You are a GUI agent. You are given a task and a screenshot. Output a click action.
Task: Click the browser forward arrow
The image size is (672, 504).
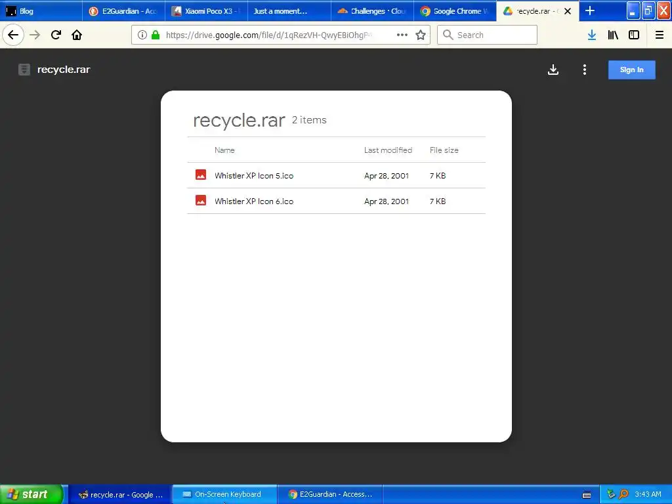[35, 35]
